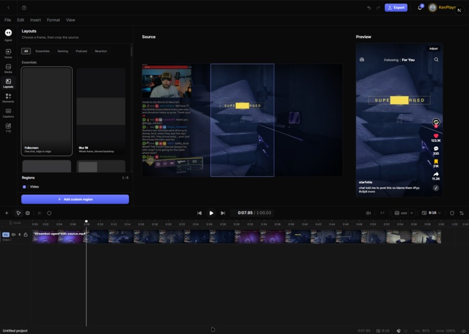Open the notifications bell

coord(420,8)
